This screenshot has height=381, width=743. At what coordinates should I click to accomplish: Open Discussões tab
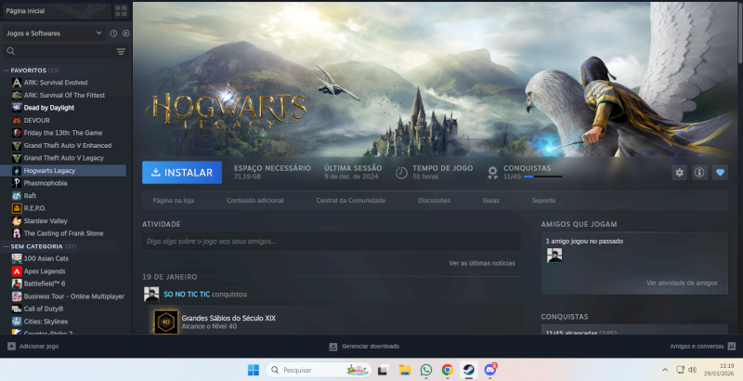pyautogui.click(x=434, y=201)
